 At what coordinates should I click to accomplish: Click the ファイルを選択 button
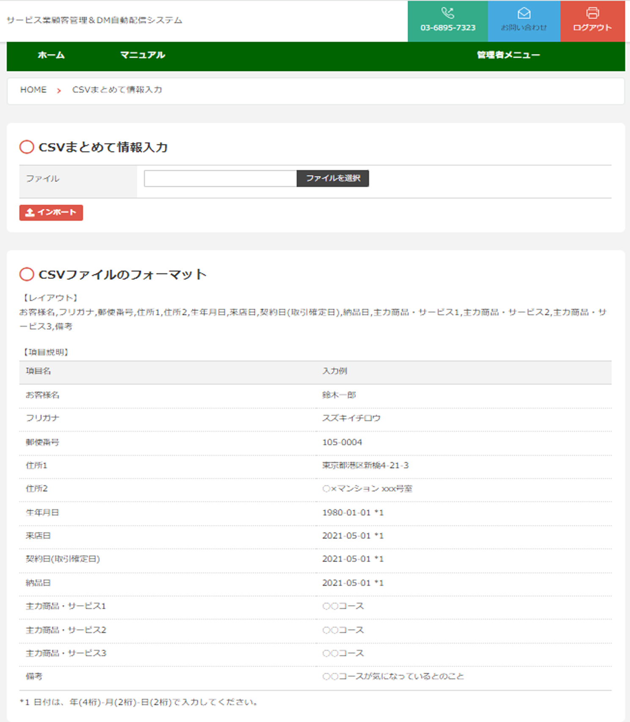click(x=333, y=178)
